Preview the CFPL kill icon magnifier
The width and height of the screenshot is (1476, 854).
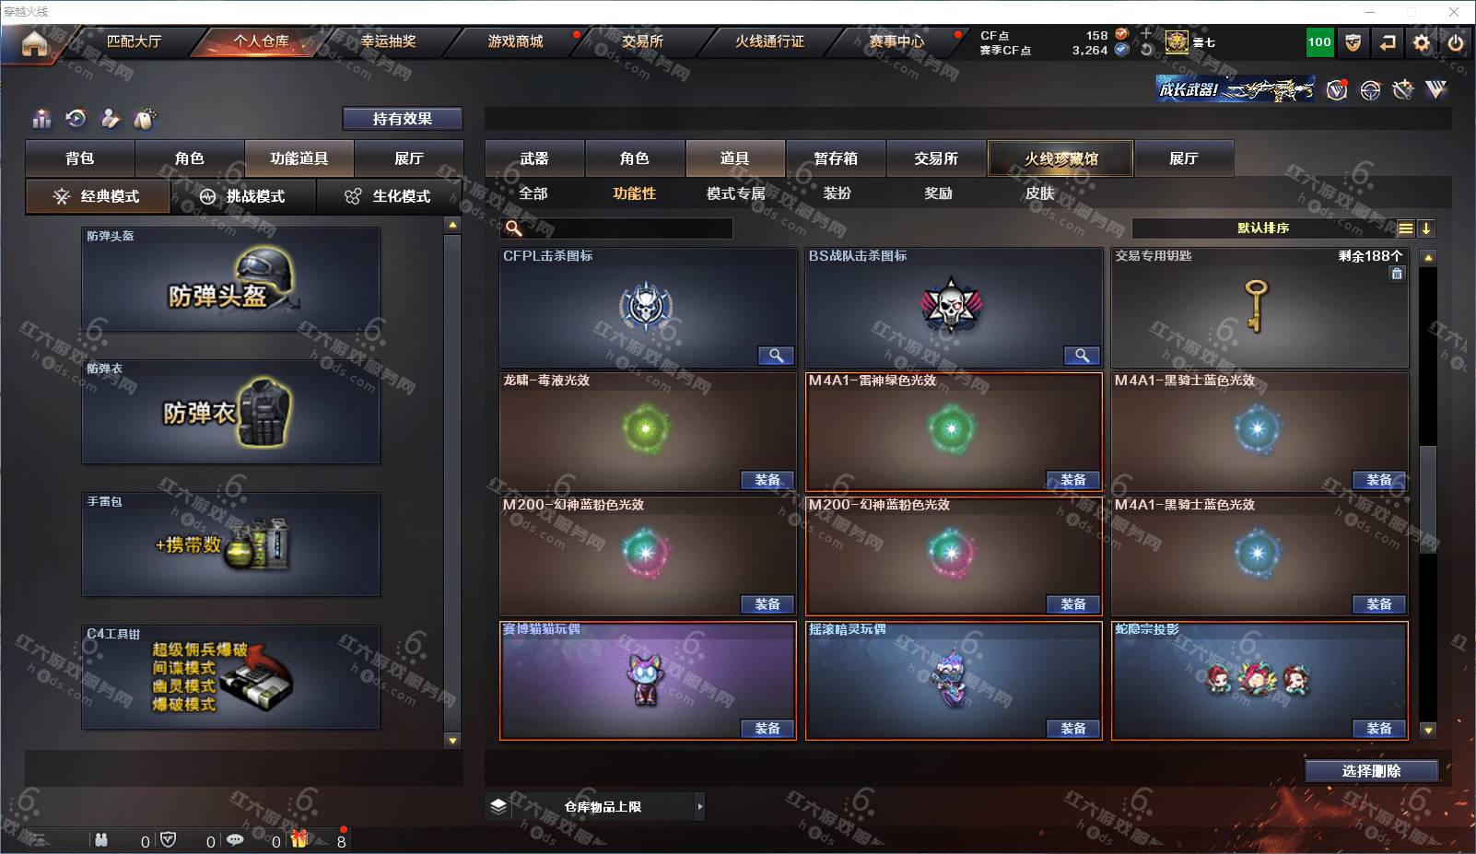point(776,356)
